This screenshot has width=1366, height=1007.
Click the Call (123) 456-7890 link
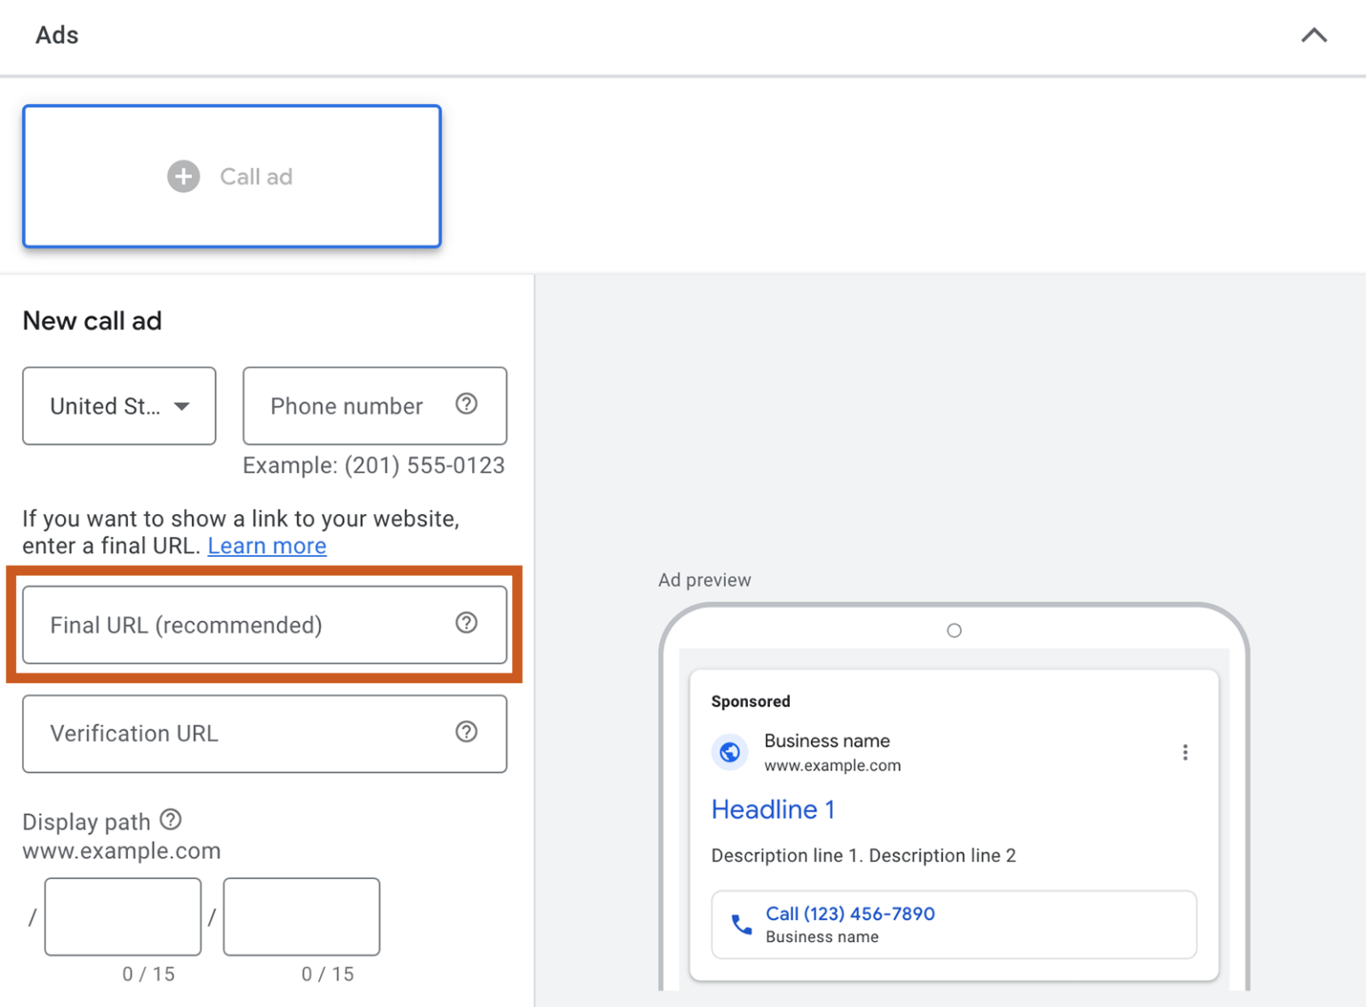[849, 914]
